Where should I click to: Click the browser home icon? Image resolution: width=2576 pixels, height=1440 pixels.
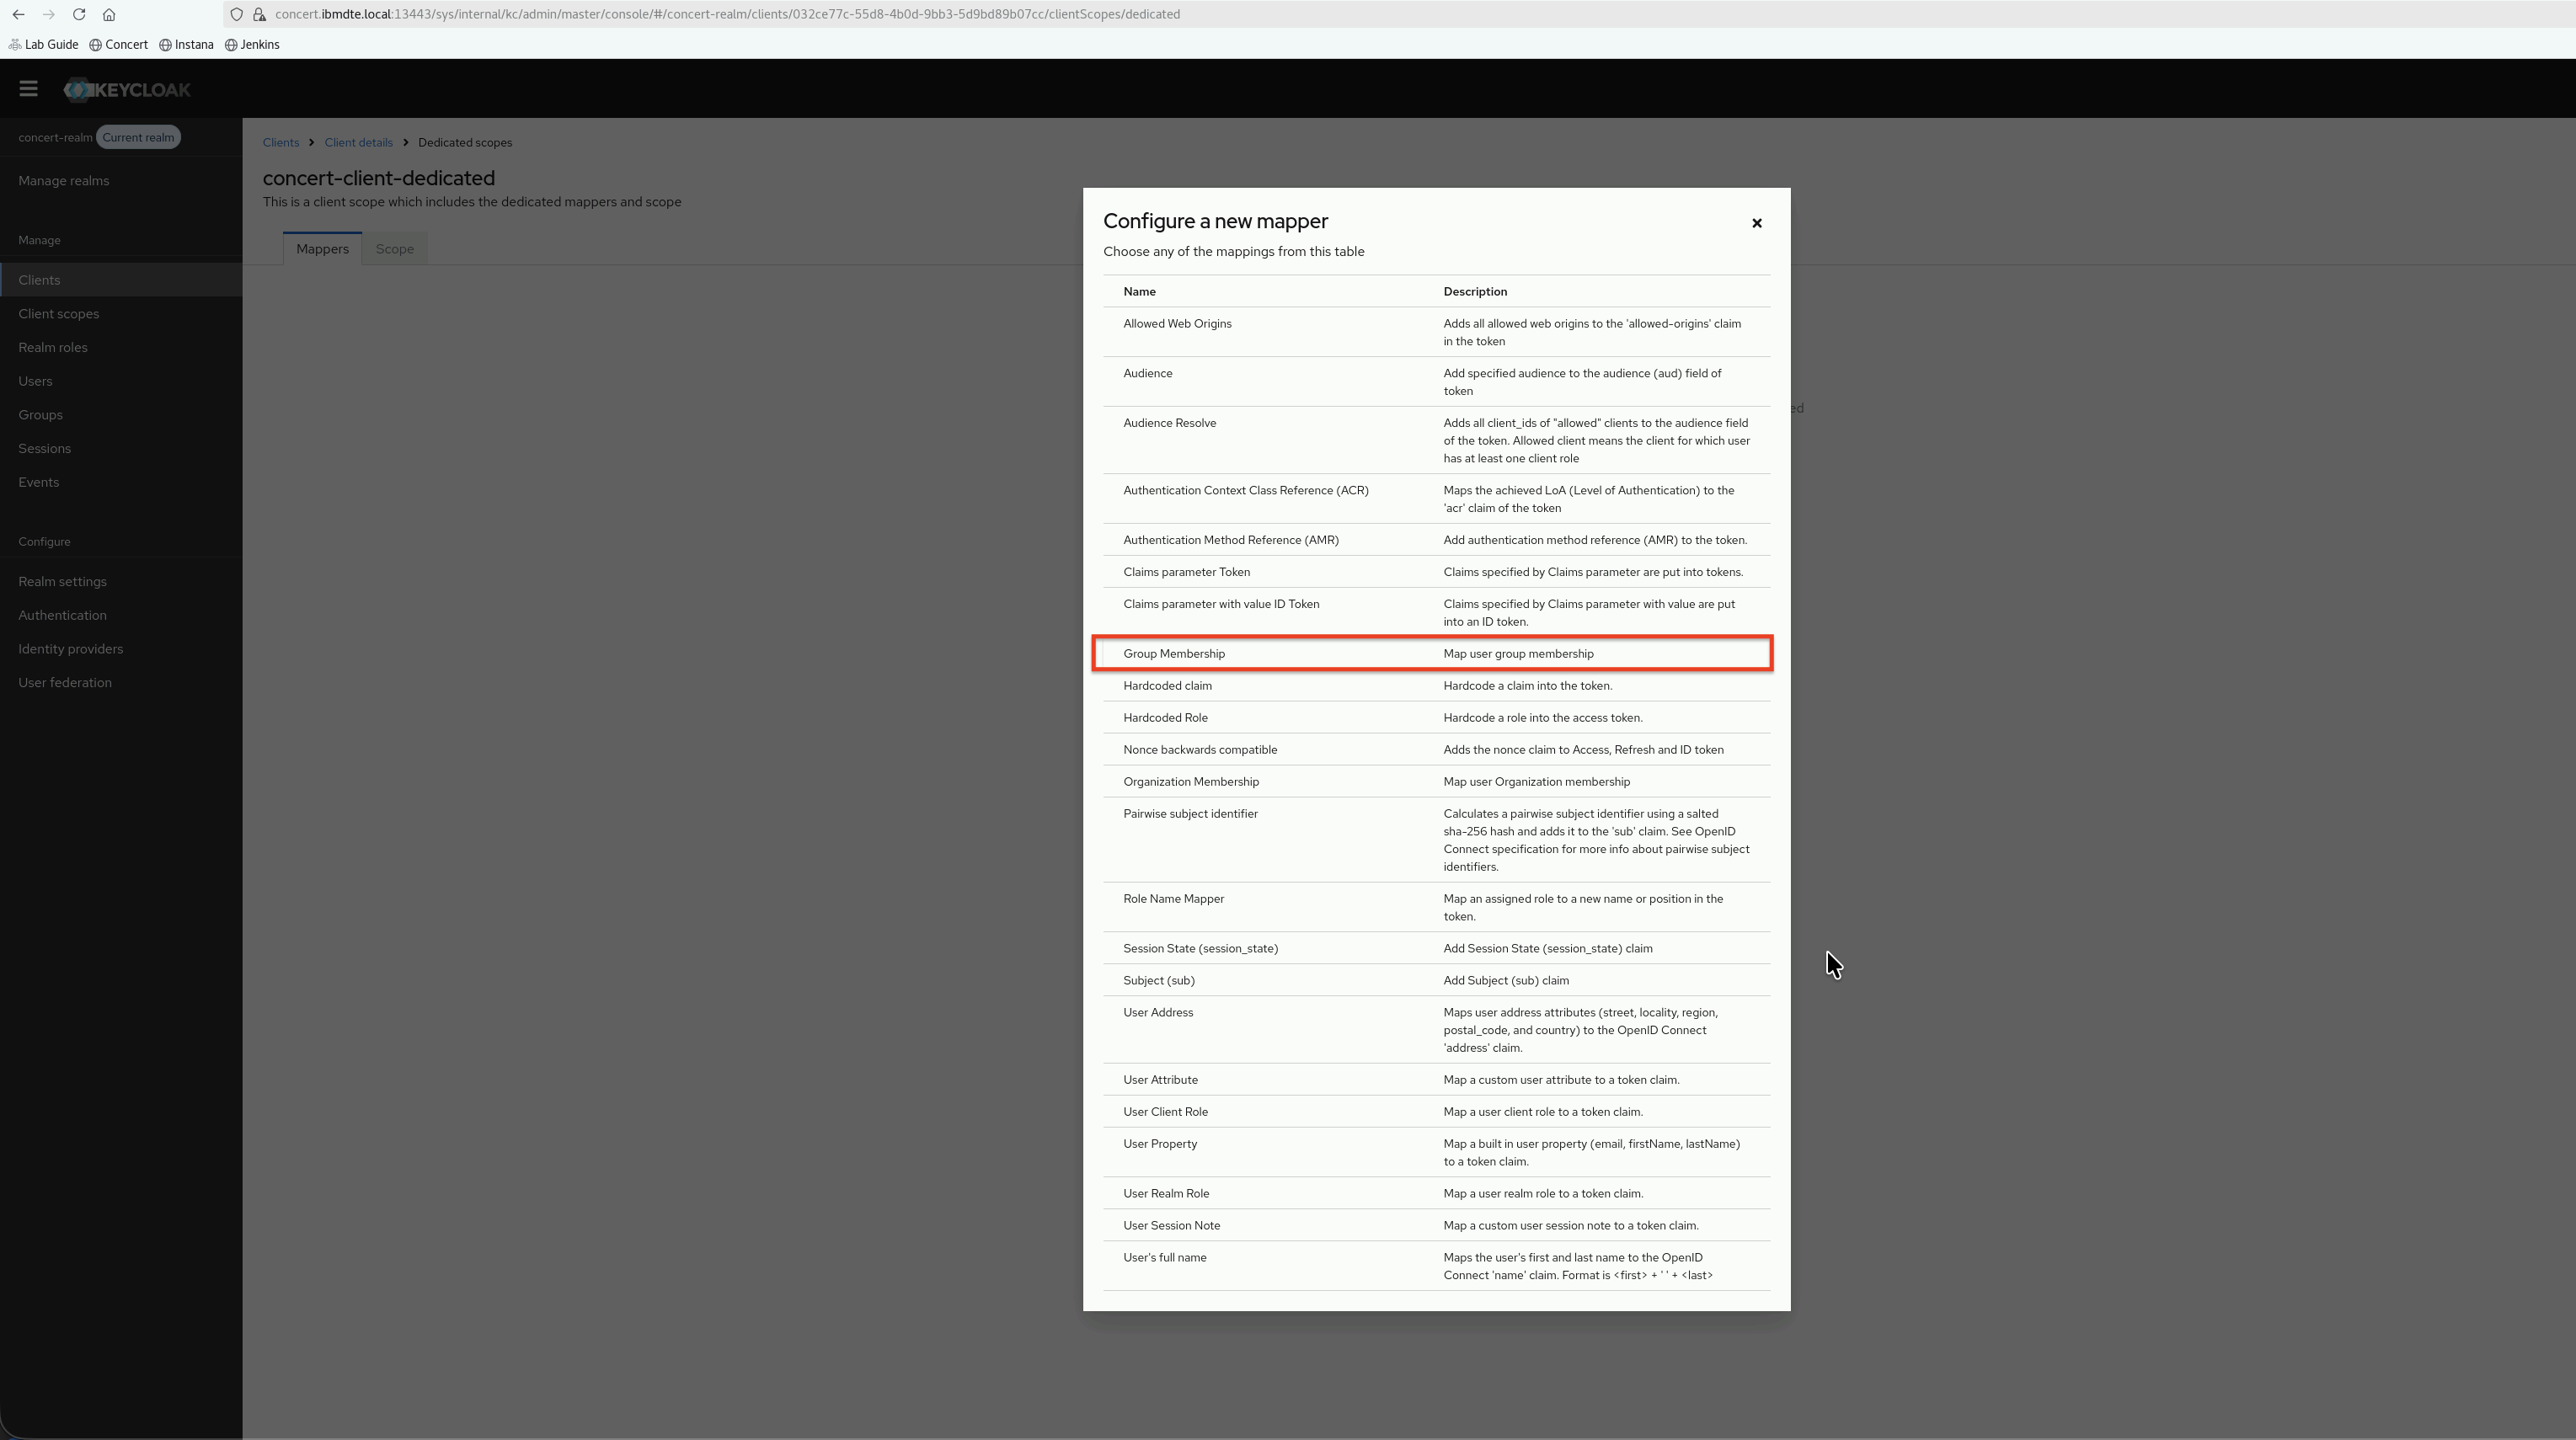coord(109,14)
